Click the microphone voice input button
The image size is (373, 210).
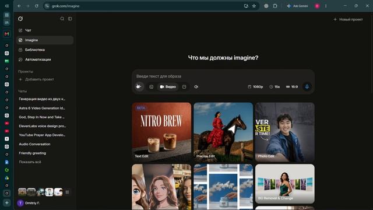tap(307, 87)
